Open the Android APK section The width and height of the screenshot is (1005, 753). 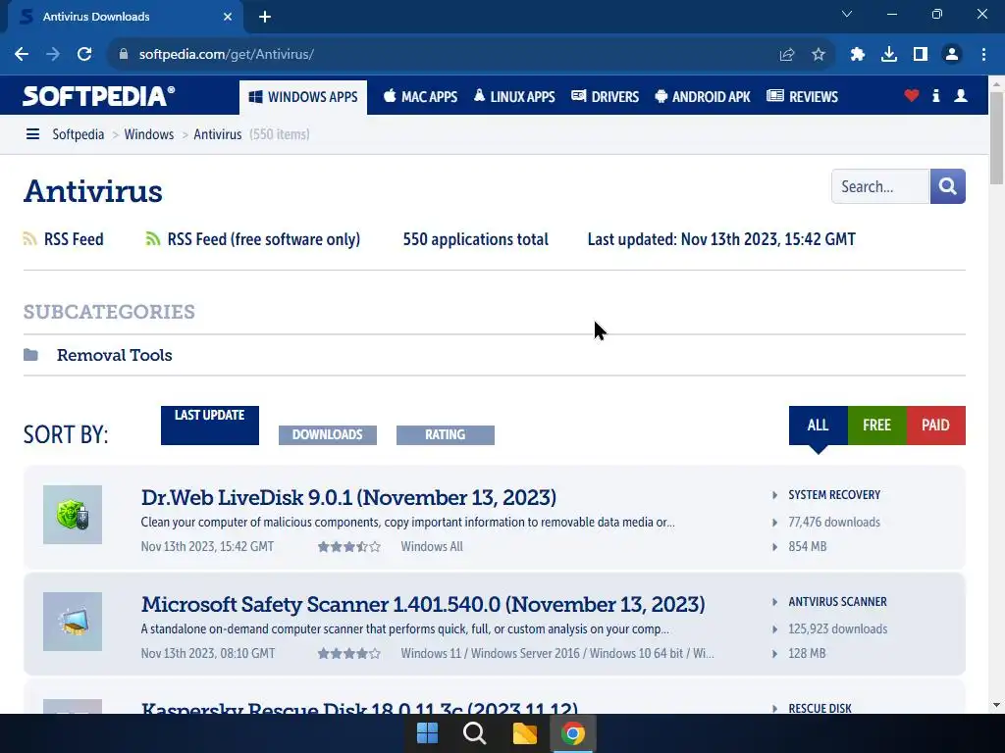[703, 97]
